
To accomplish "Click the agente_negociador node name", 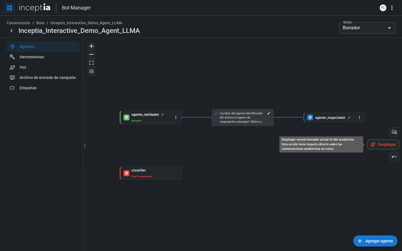I will 330,118.
